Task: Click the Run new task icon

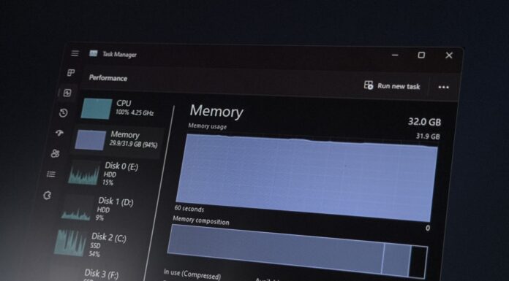Action: click(369, 85)
